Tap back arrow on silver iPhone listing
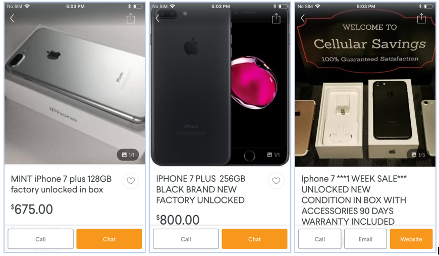The image size is (439, 256). (12, 19)
